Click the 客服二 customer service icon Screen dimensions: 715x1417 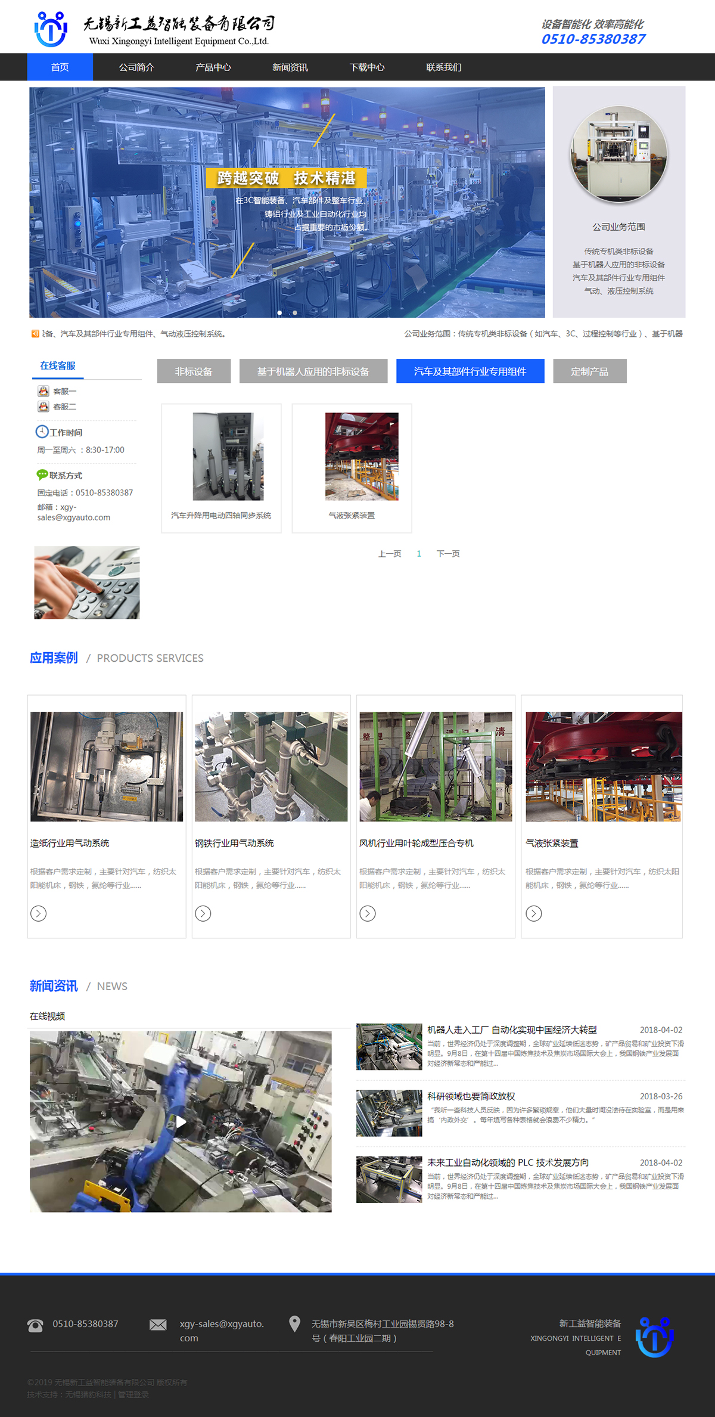pos(43,407)
